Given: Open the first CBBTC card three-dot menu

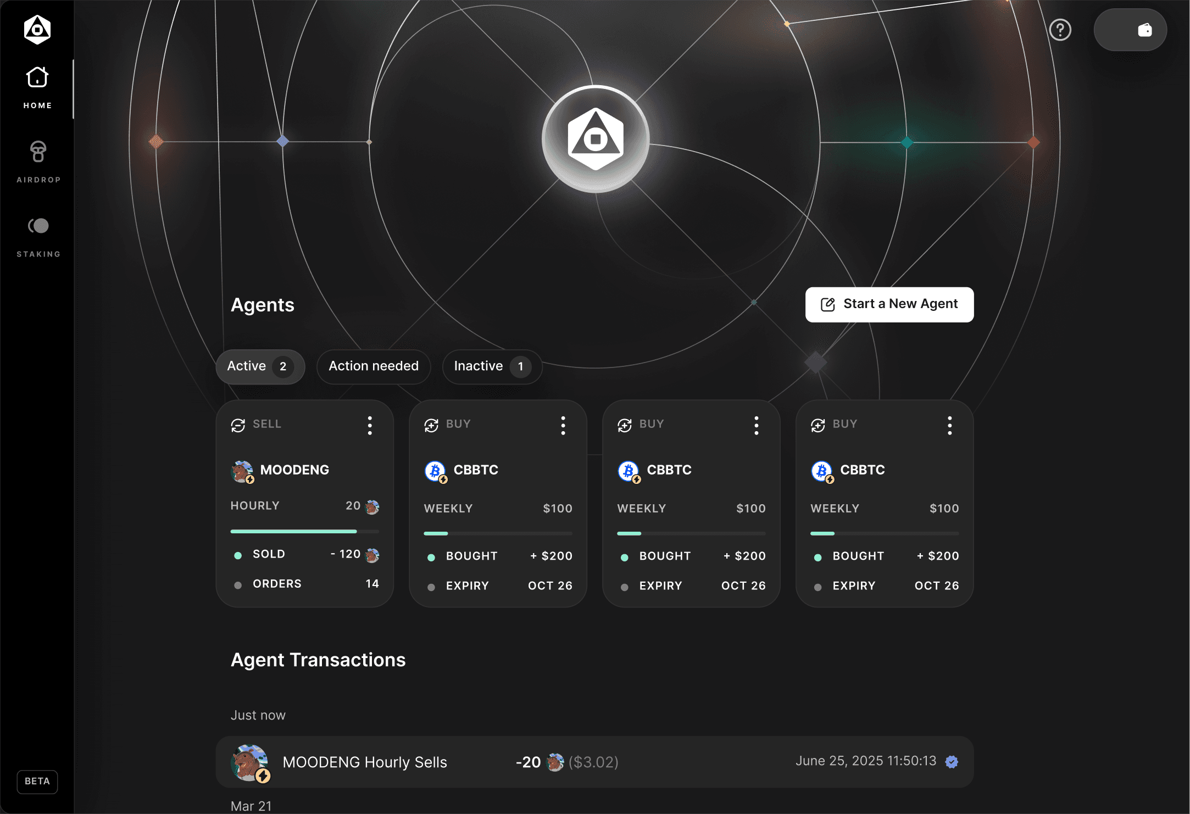Looking at the screenshot, I should coord(563,426).
